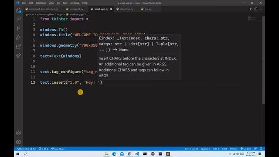
Task: Open the Terminal menu
Action: tap(75, 3)
